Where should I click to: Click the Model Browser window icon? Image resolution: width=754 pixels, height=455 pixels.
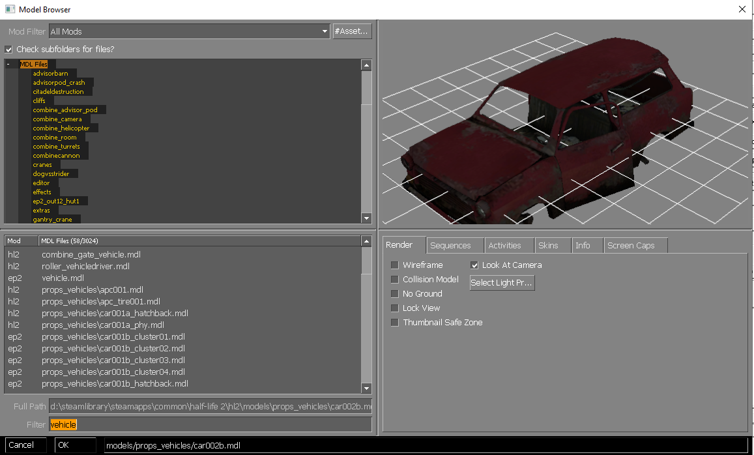click(x=10, y=9)
